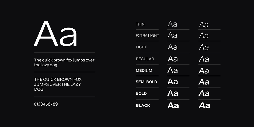Click the large Aa specimen heading
The width and height of the screenshot is (254, 127).
point(55,34)
